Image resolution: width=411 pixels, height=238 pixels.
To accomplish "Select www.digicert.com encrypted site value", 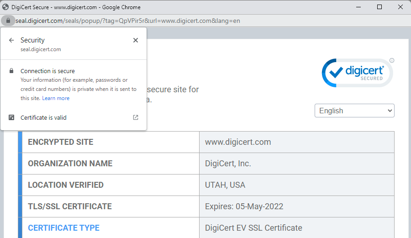I will point(238,142).
